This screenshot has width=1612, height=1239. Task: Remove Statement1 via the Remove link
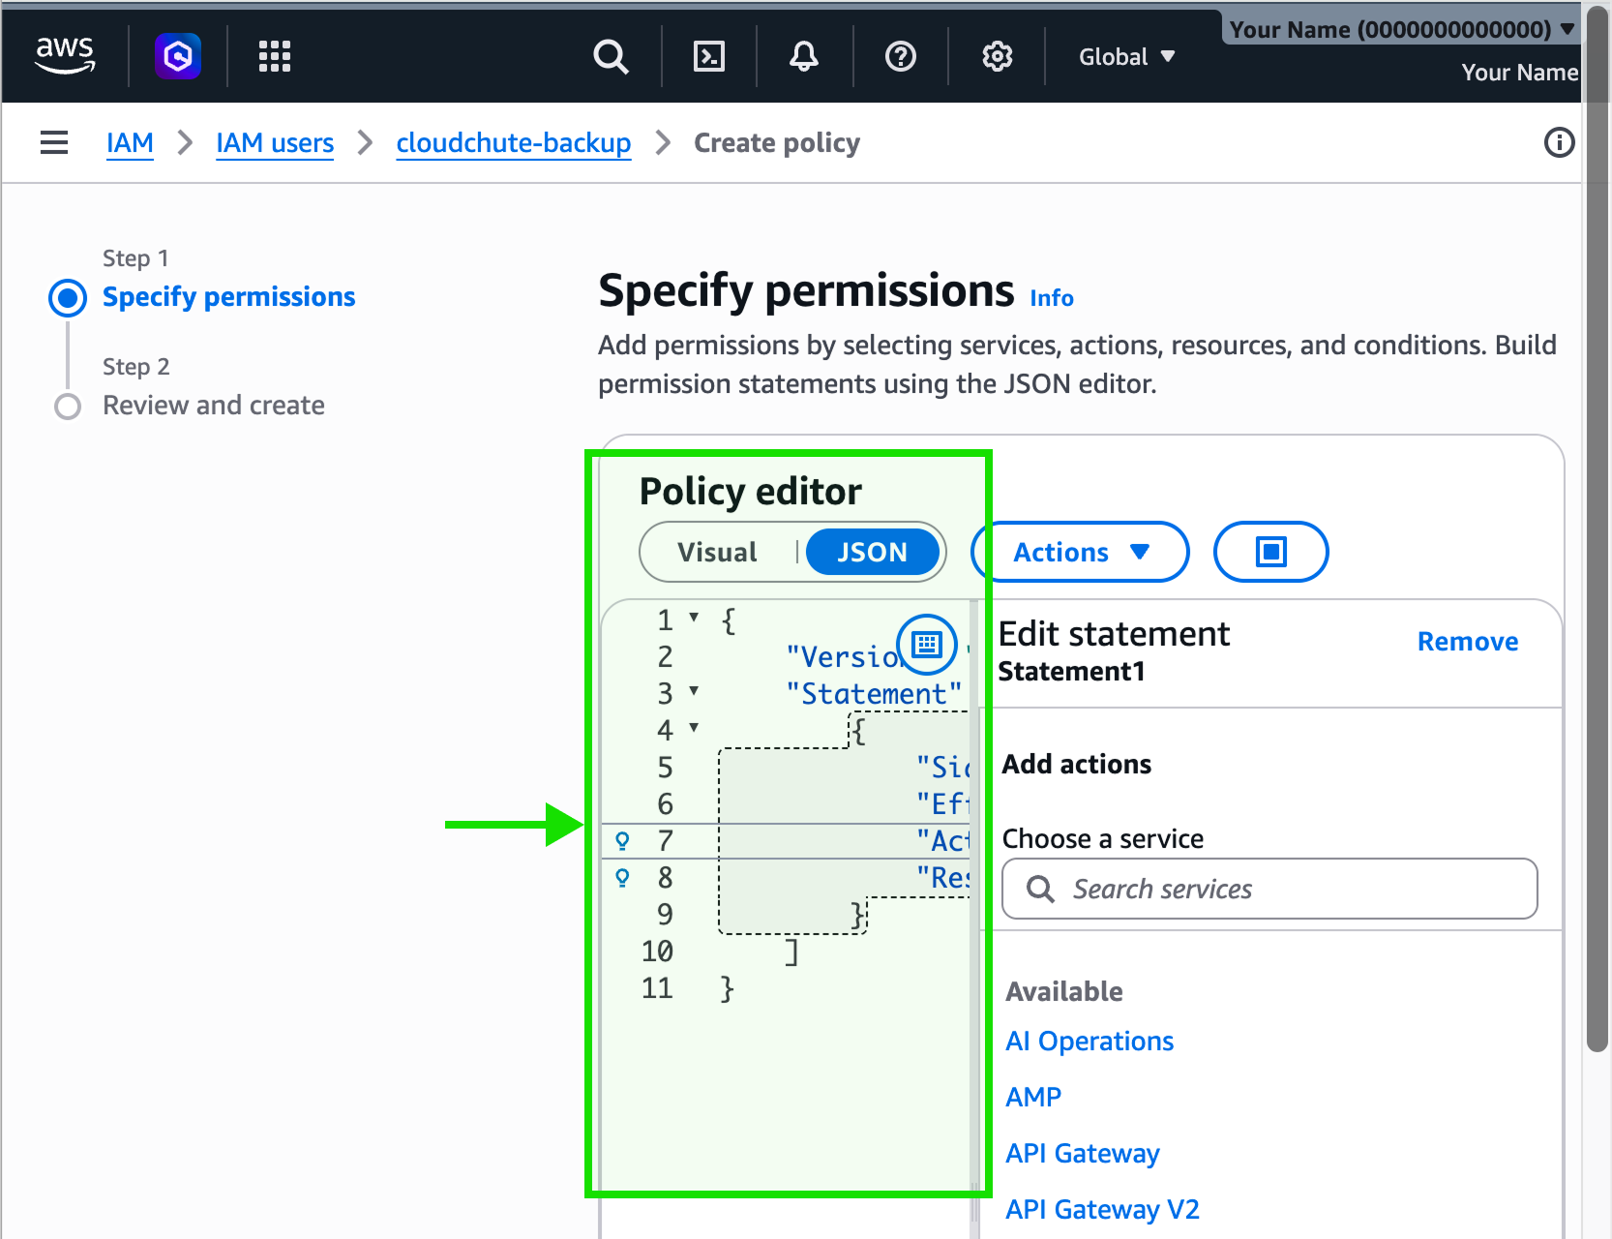coord(1468,642)
